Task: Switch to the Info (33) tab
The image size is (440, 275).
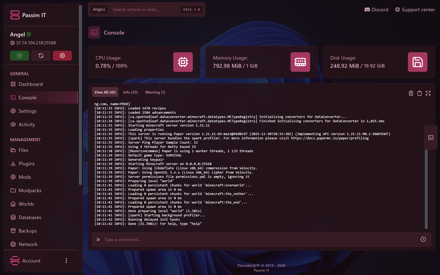Action: coord(131,92)
